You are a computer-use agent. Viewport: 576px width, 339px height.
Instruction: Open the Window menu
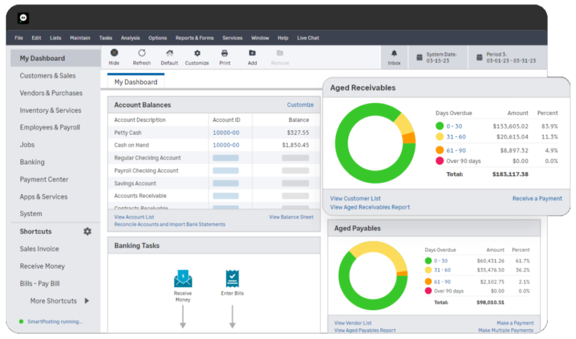click(x=260, y=38)
